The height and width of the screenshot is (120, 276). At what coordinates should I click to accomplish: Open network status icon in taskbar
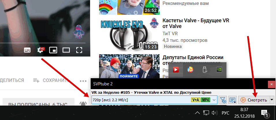point(206,113)
